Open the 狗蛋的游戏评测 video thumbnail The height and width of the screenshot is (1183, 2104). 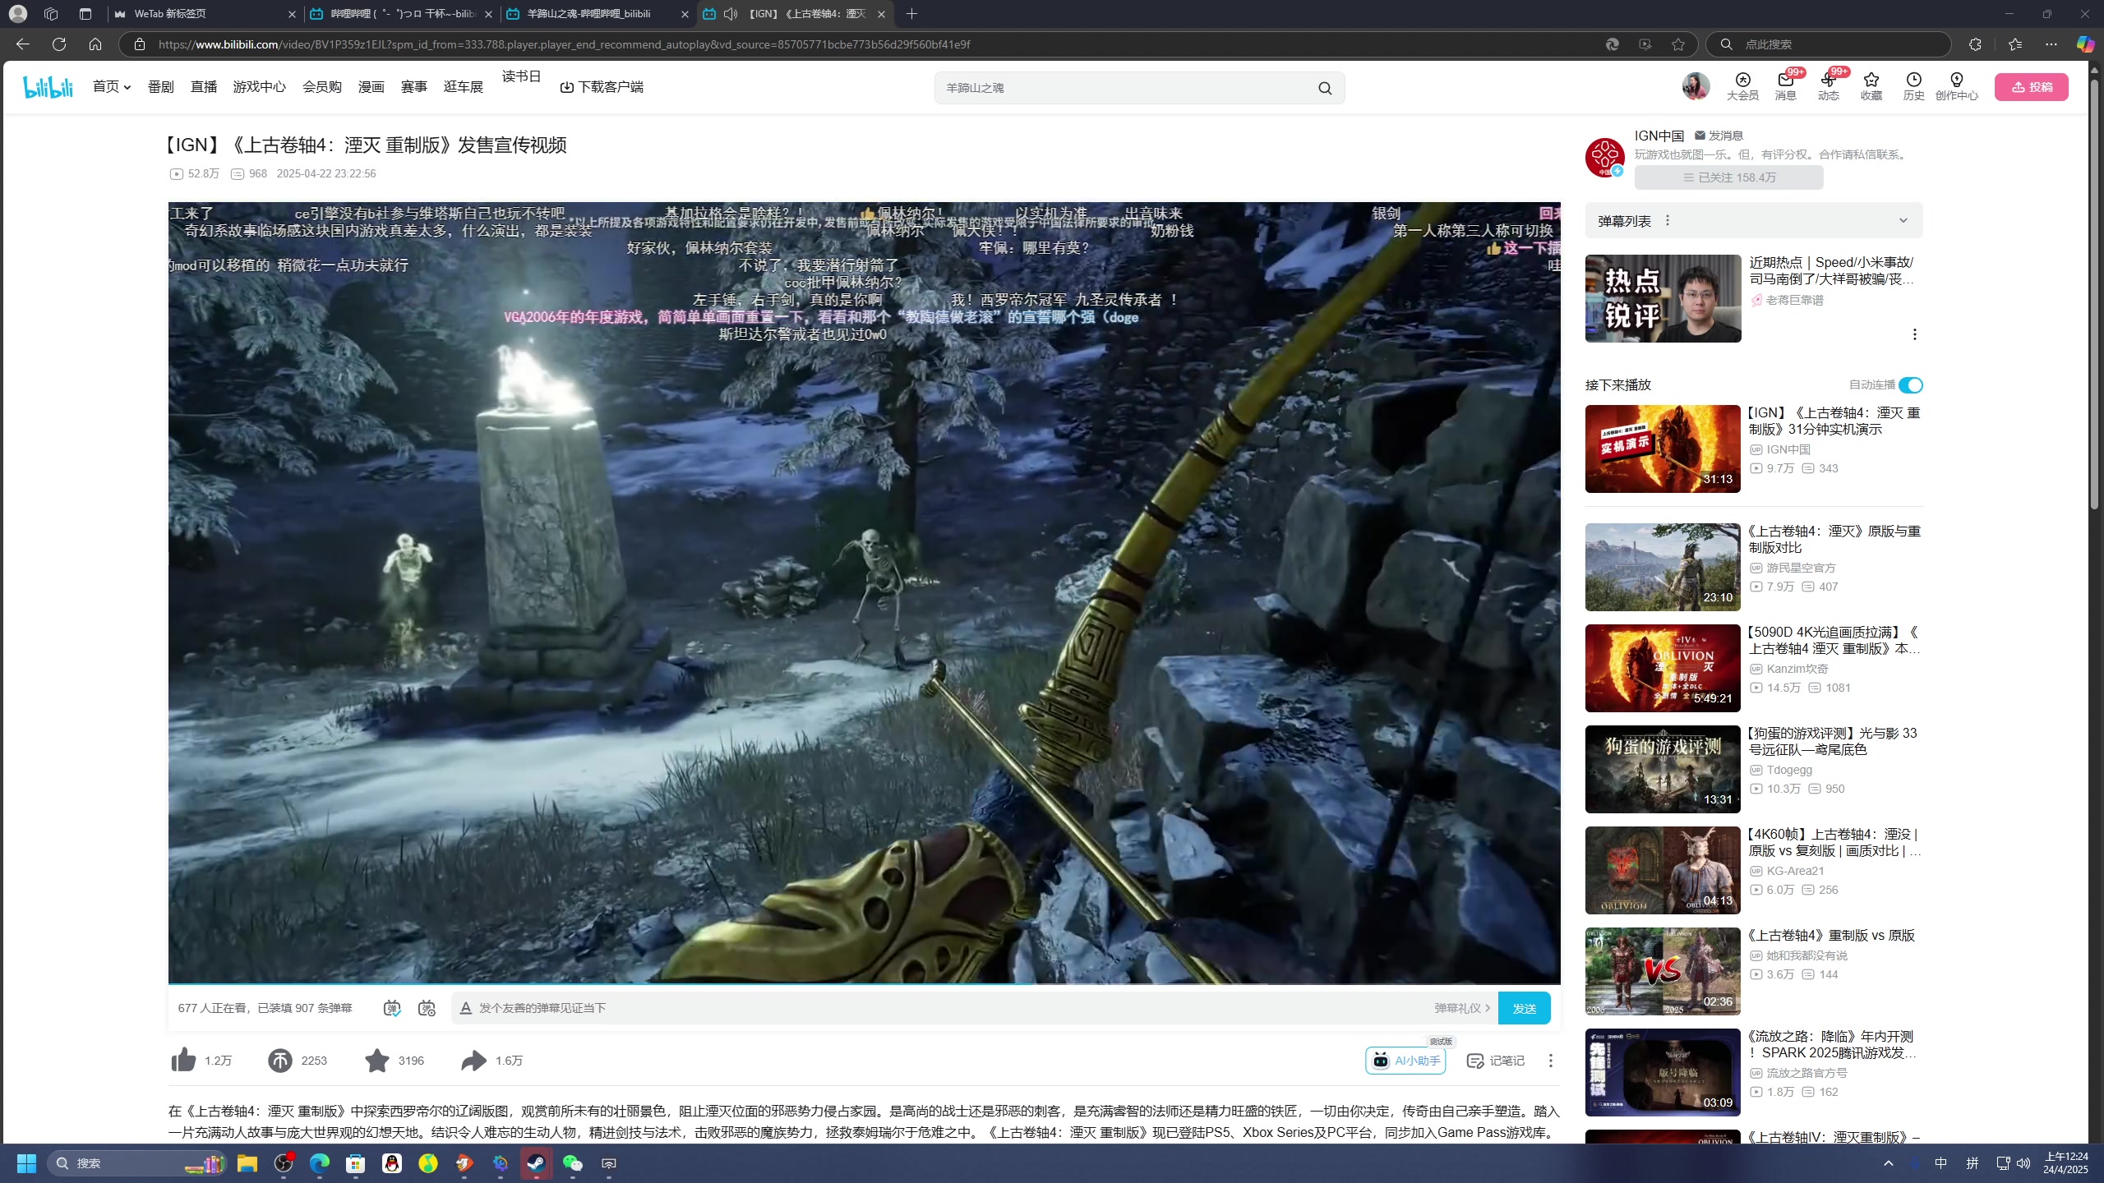1663,769
